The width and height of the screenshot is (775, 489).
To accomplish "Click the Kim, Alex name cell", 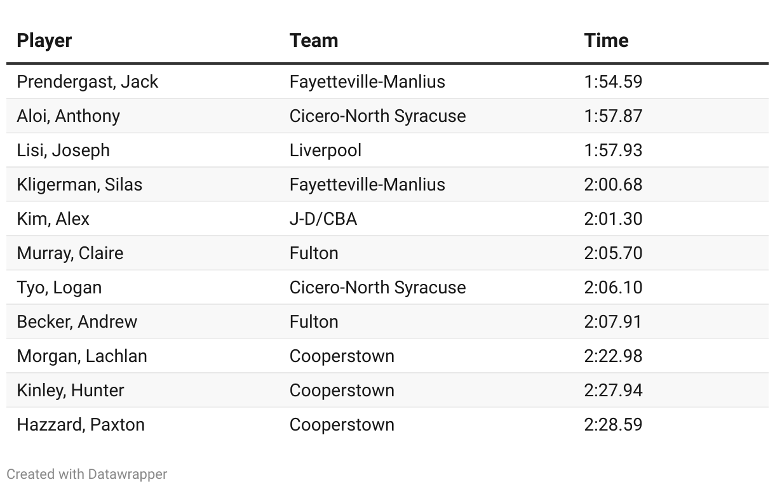I will coord(53,219).
